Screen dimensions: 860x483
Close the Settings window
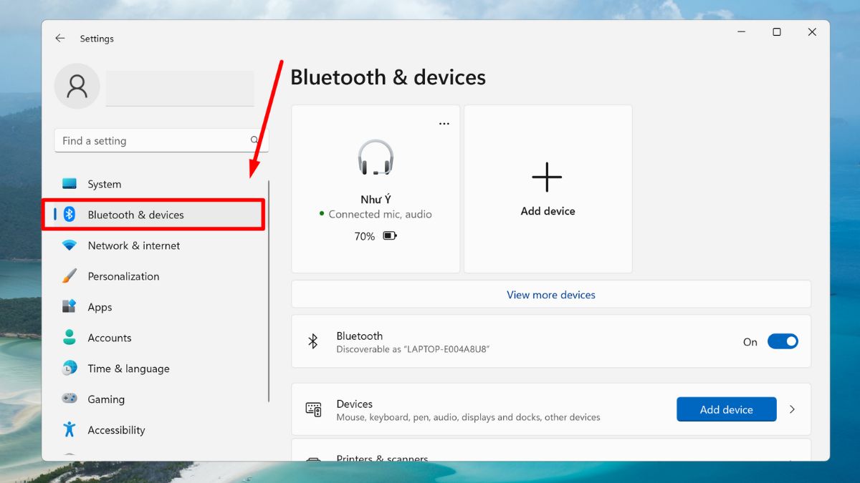point(812,32)
